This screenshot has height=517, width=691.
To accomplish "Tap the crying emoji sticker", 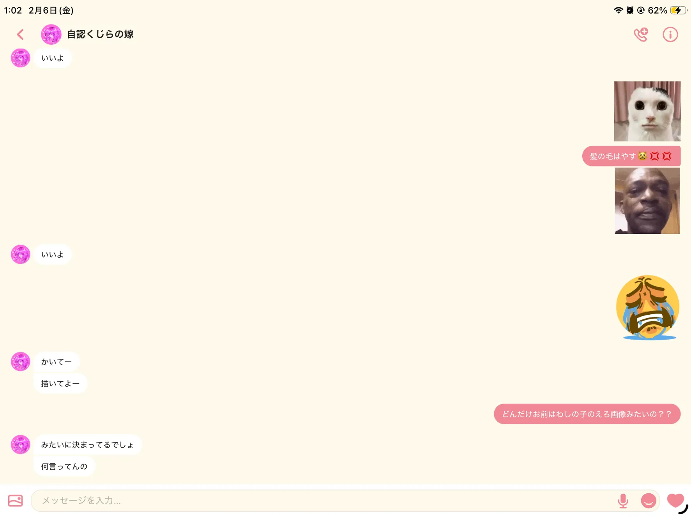I will click(648, 307).
